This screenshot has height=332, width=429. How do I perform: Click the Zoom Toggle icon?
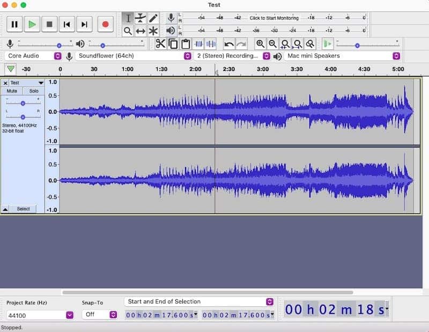click(310, 44)
